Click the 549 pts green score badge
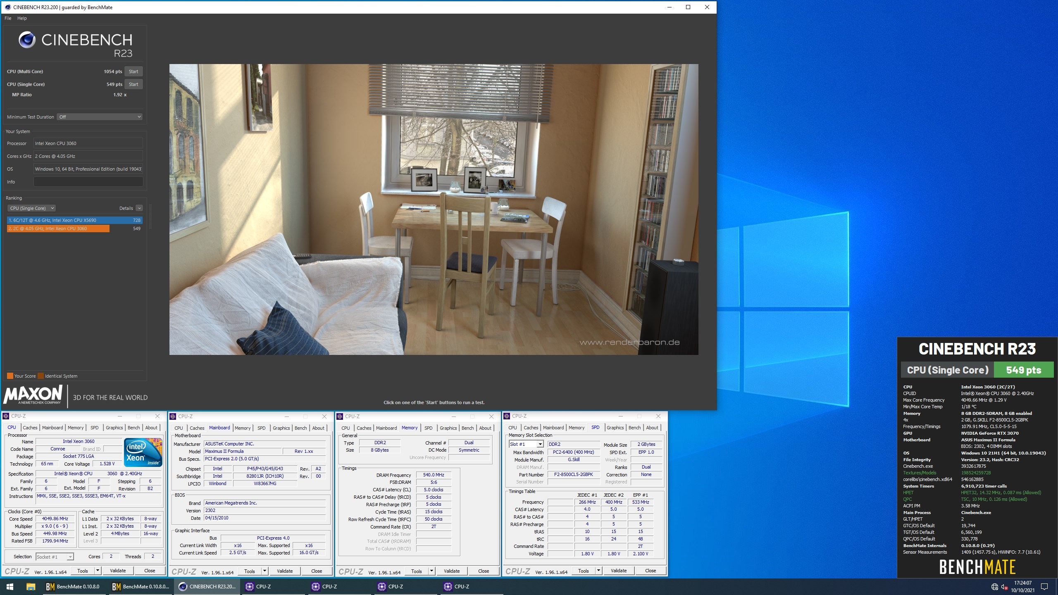The width and height of the screenshot is (1058, 595). click(x=1023, y=370)
